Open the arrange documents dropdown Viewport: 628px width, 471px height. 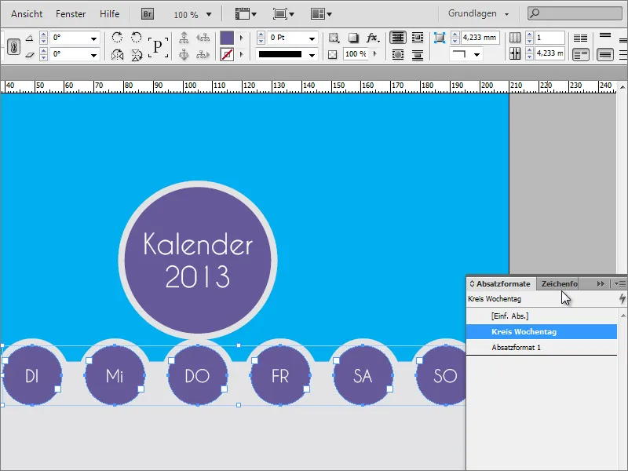pos(321,14)
